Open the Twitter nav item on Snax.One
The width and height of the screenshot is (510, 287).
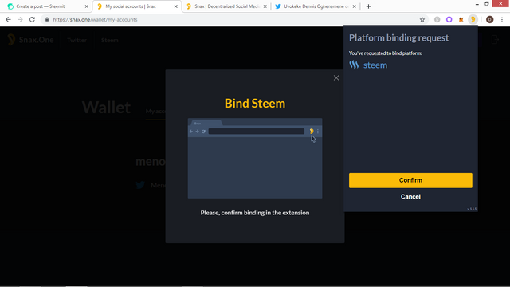click(x=76, y=40)
